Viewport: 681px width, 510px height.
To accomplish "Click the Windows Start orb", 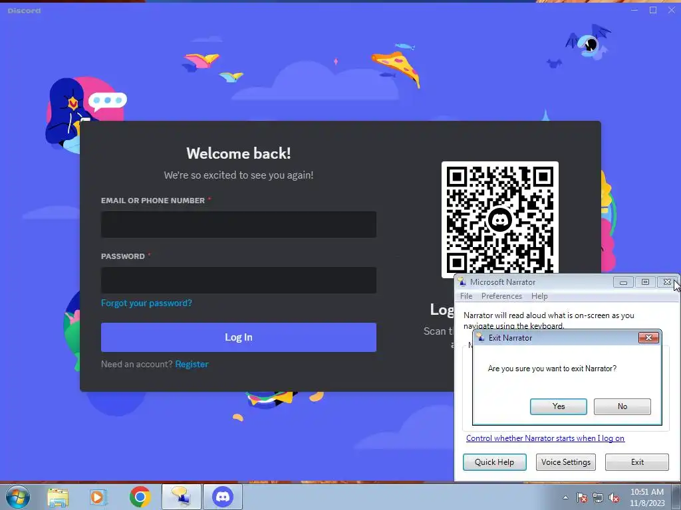I will coord(17,497).
